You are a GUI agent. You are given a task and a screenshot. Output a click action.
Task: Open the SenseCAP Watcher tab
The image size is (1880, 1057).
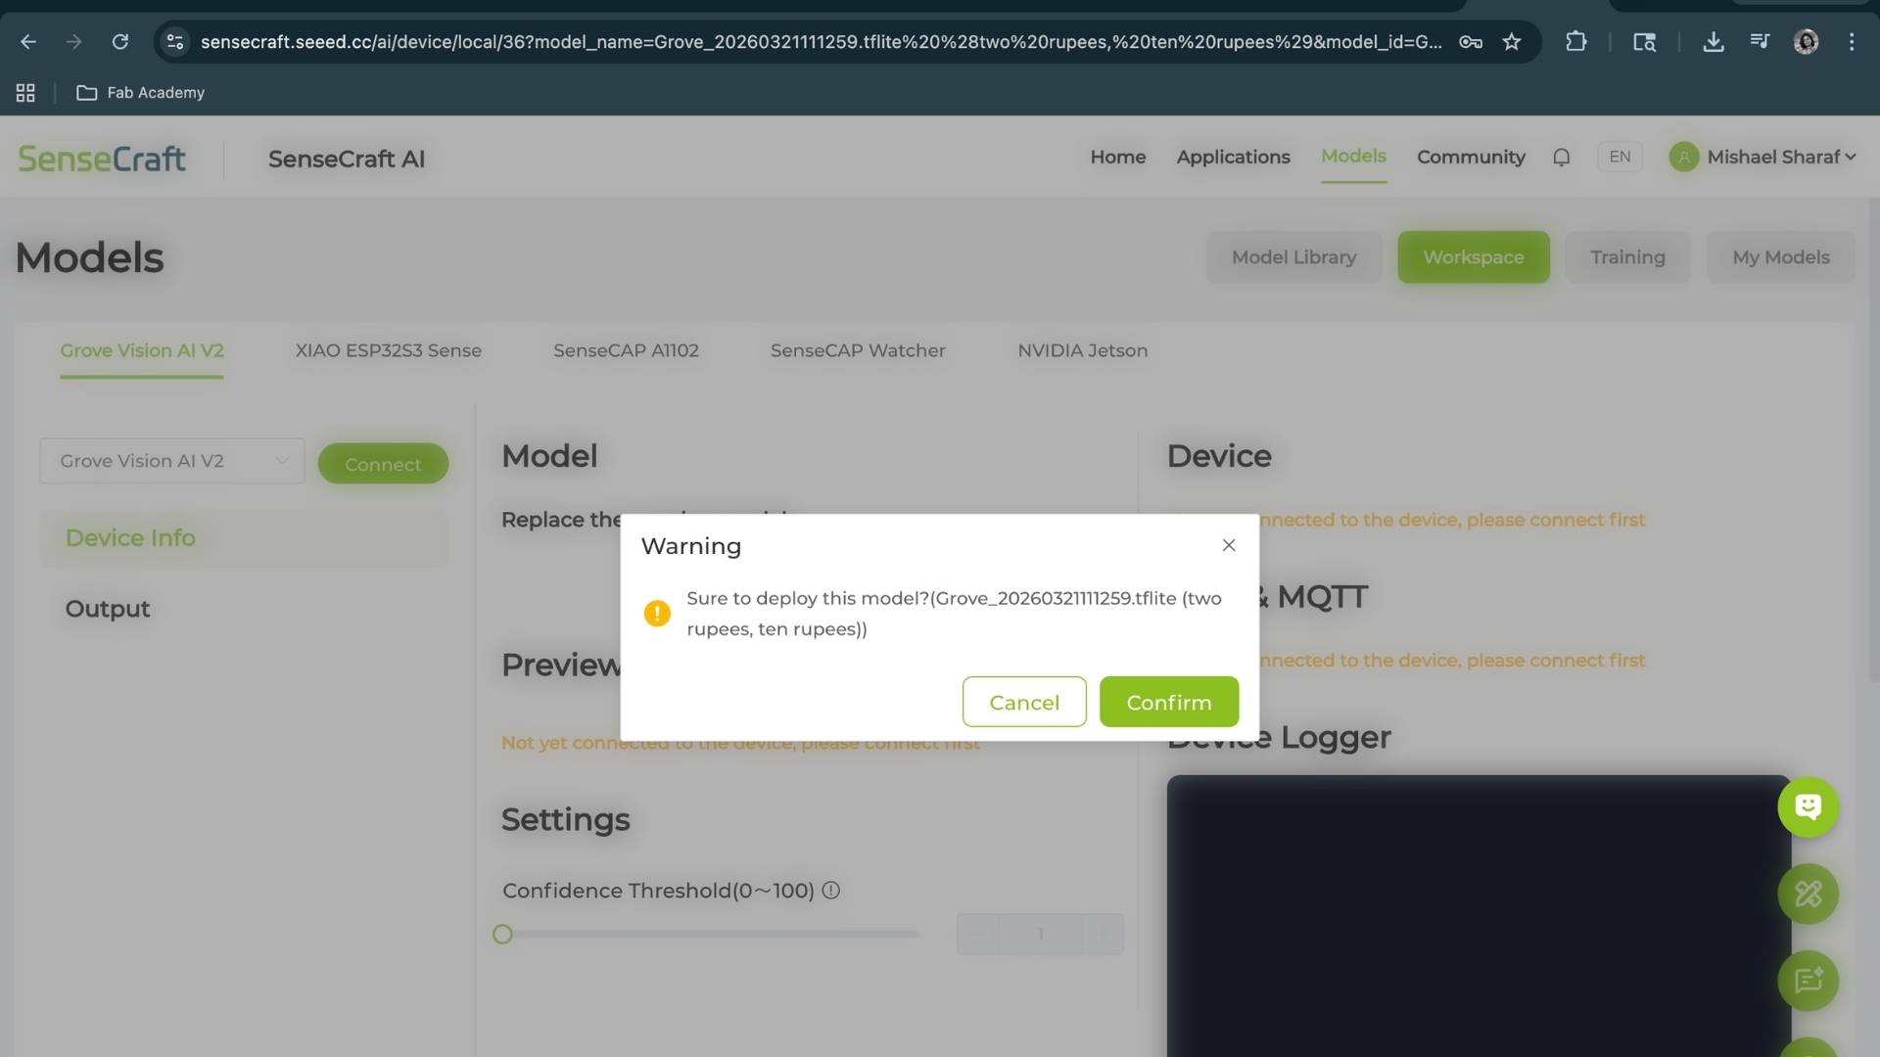858,350
